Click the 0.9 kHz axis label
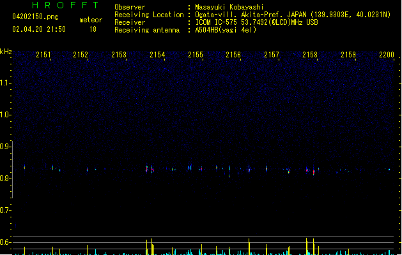The height and width of the screenshot is (255, 402). pyautogui.click(x=5, y=147)
